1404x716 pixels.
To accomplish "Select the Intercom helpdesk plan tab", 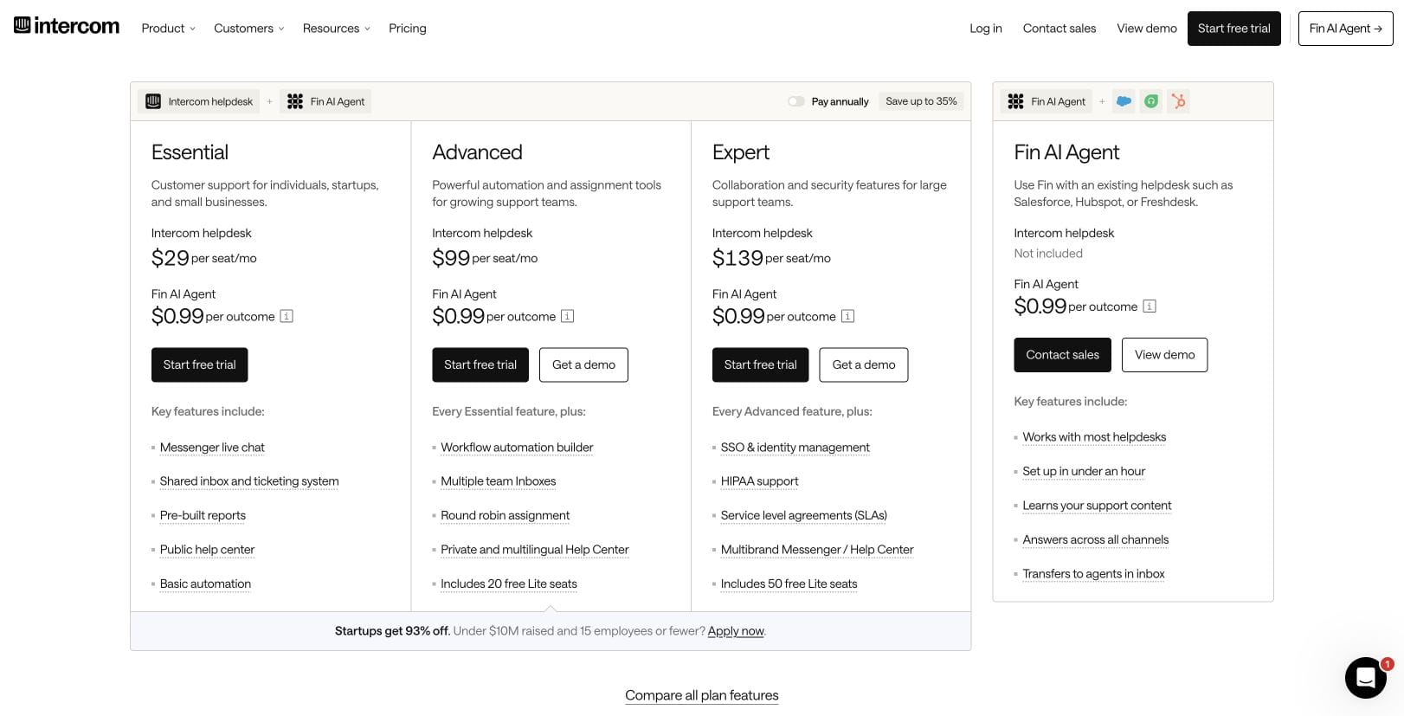I will pos(199,101).
